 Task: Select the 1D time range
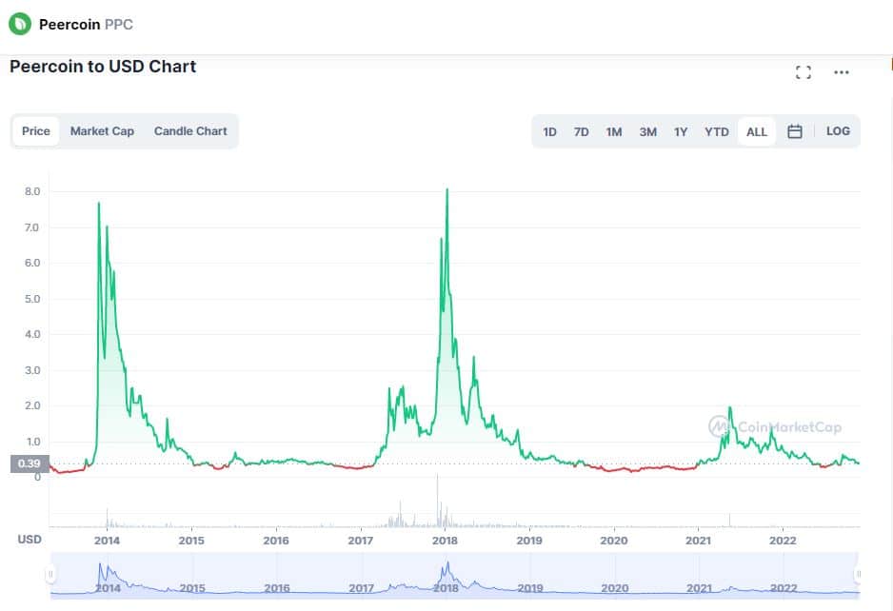(549, 132)
